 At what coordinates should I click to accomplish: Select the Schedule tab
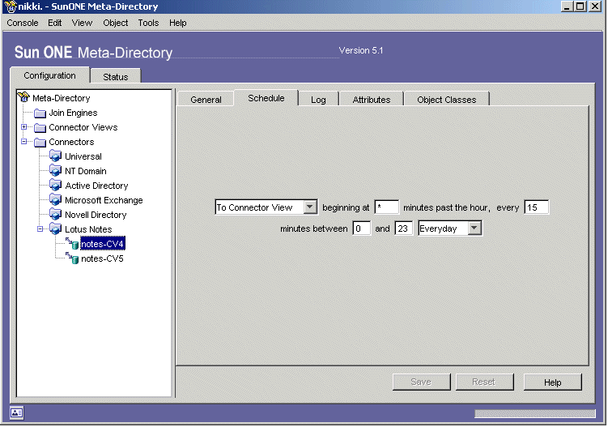pyautogui.click(x=266, y=98)
